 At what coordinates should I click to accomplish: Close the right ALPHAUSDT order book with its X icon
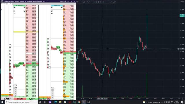52,7
